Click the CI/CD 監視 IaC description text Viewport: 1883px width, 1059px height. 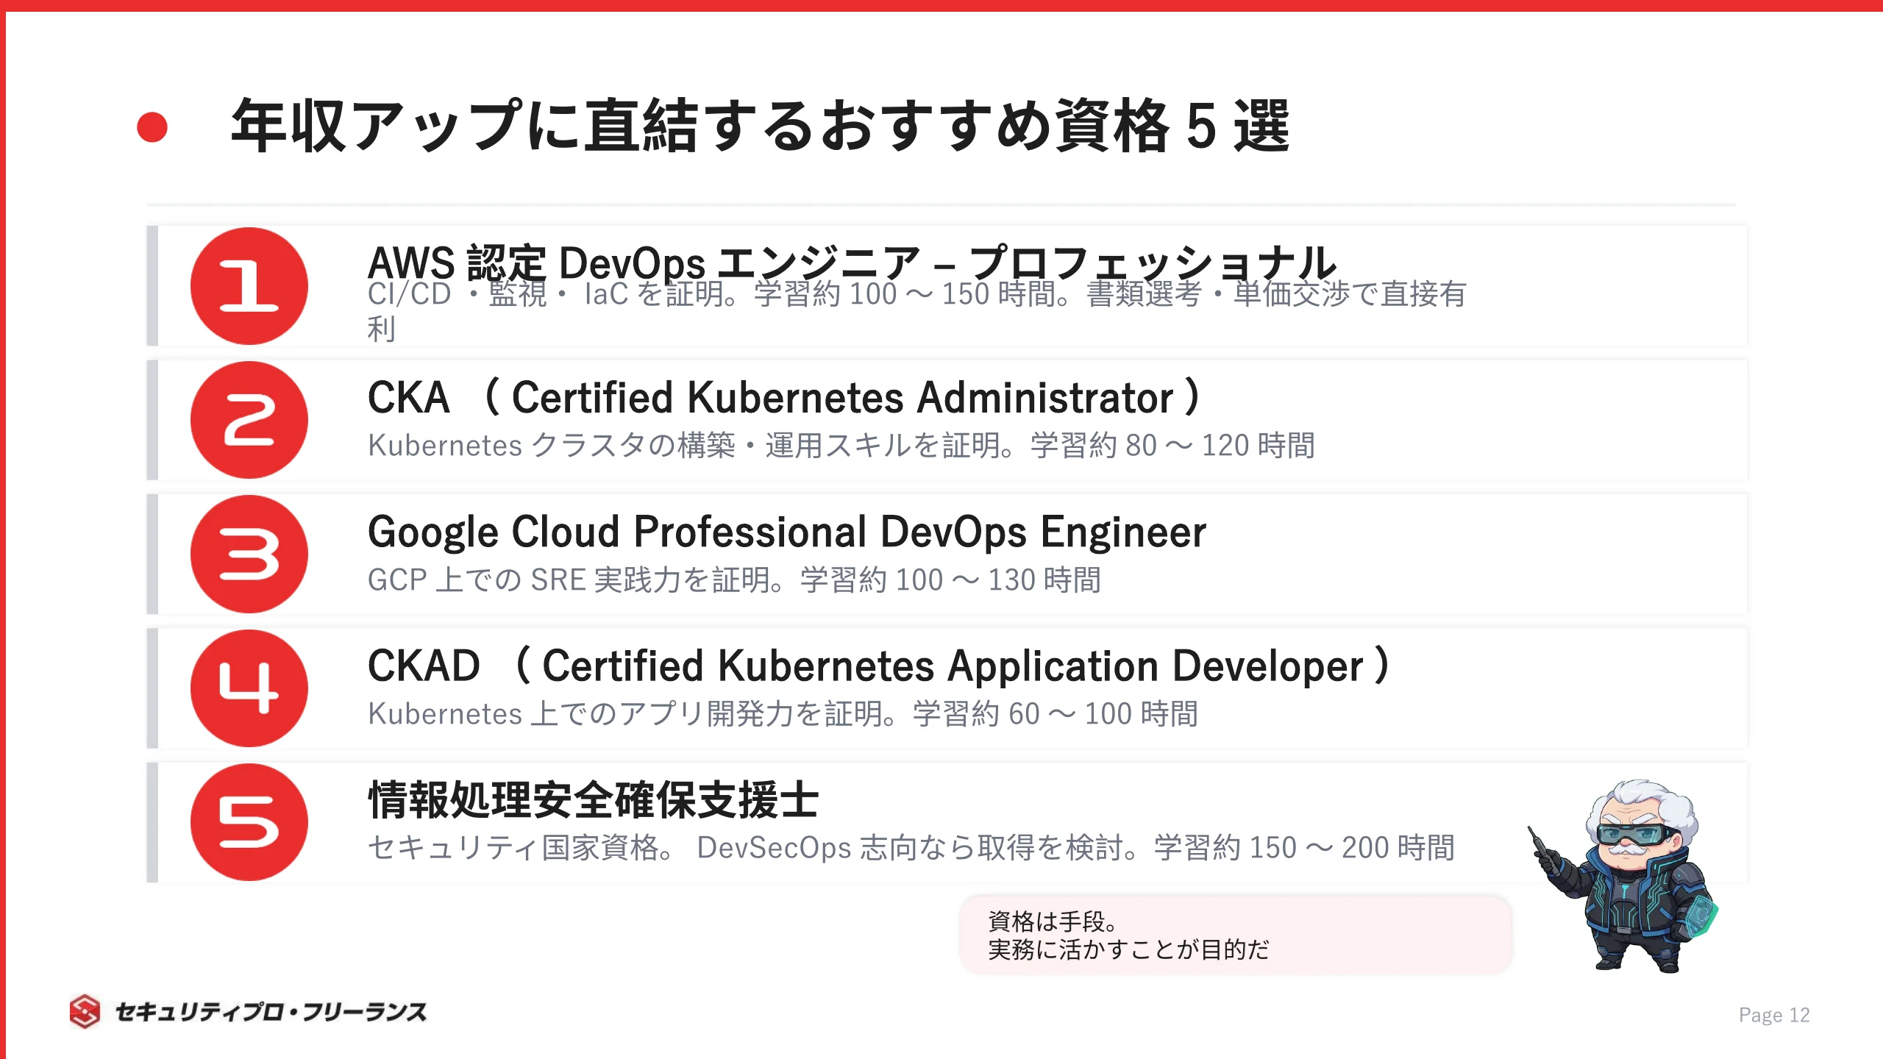(916, 296)
